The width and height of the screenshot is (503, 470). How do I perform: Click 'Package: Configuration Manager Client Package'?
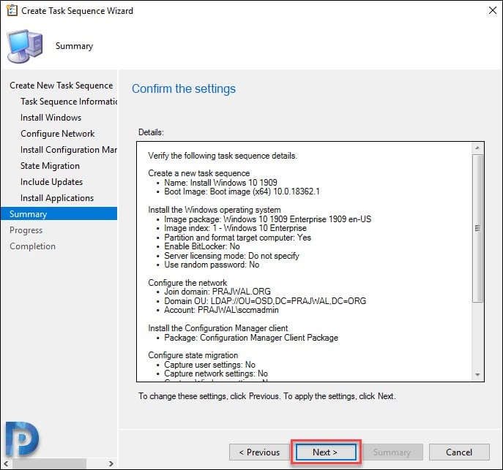(x=251, y=338)
